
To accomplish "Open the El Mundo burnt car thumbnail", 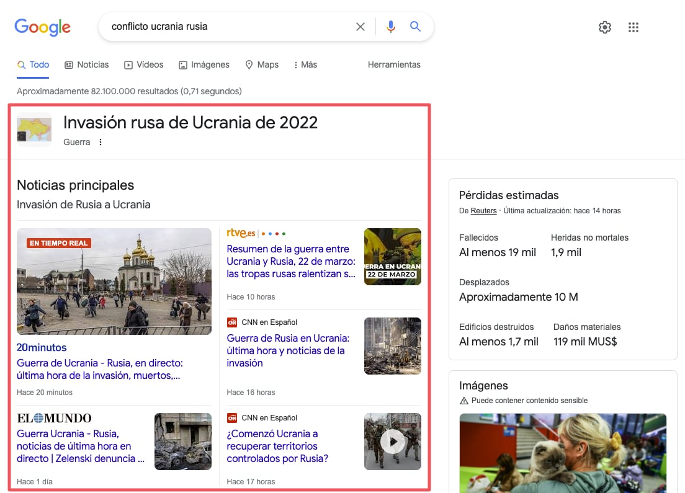I will tap(183, 442).
